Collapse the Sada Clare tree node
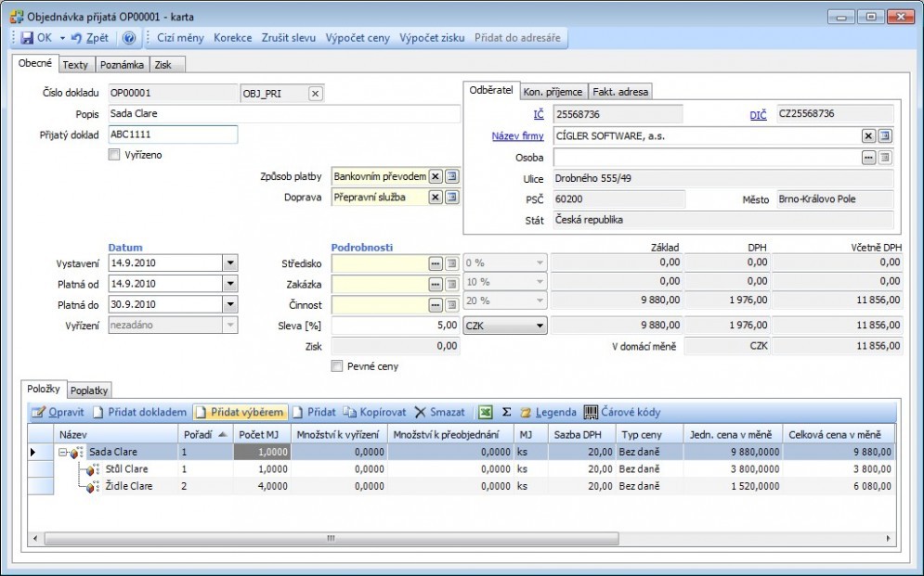 [62, 453]
